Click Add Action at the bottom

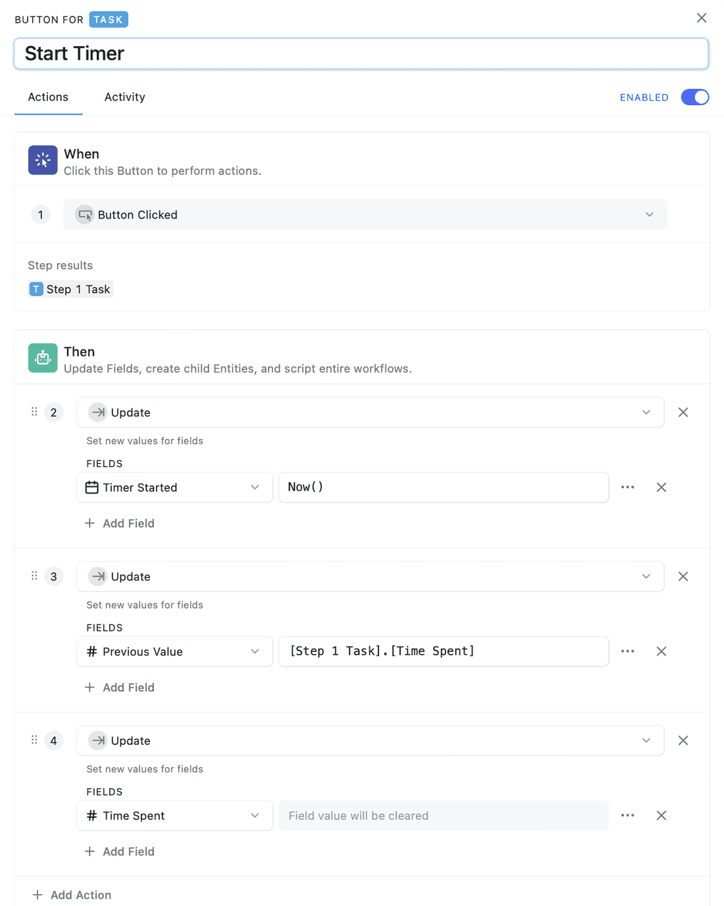pos(72,895)
